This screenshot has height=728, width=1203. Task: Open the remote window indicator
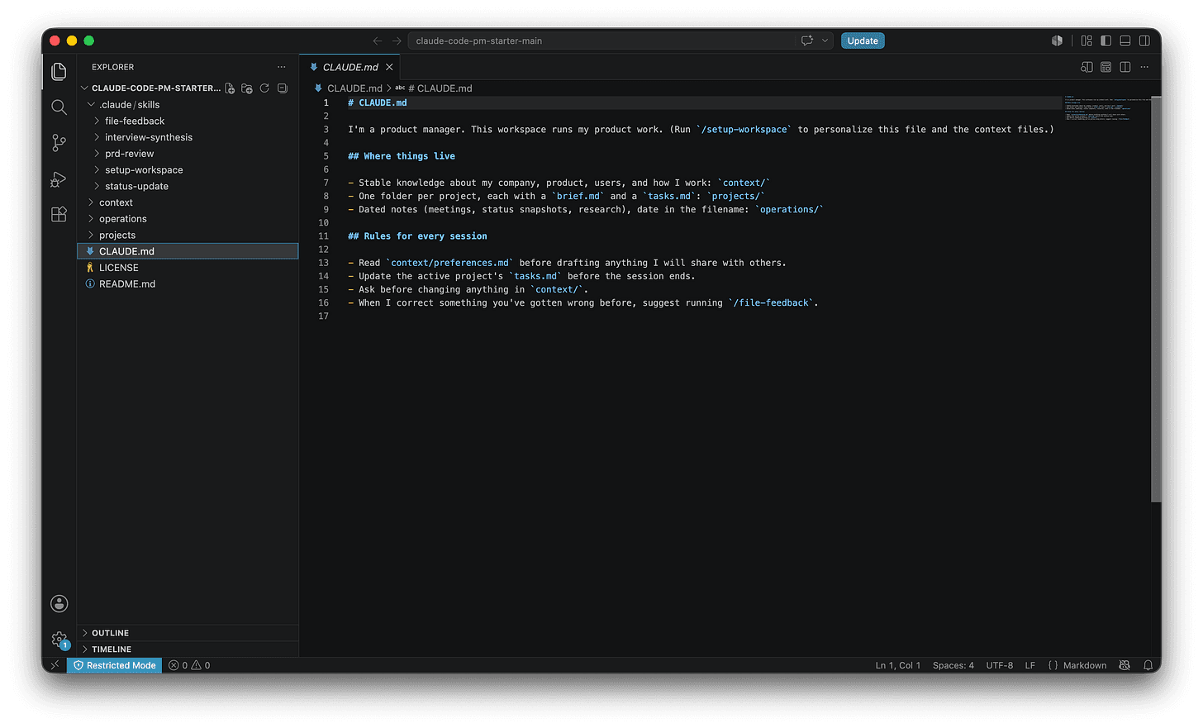[x=55, y=665]
